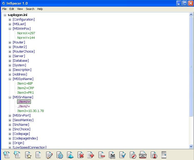
Task: Expand the [Router2] section
Action: tap(10, 47)
